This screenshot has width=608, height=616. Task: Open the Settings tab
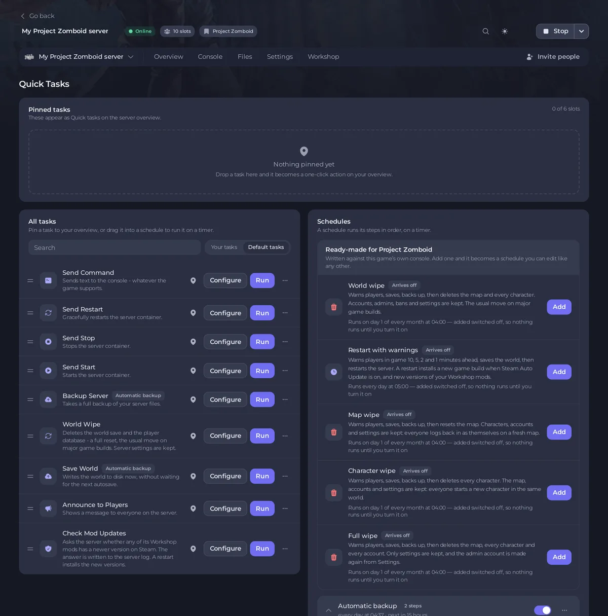tap(280, 57)
